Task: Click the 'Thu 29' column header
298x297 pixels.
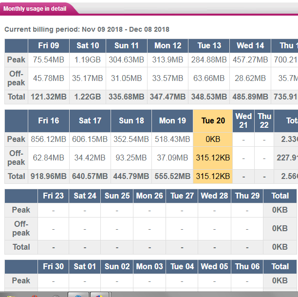Action: [x=247, y=196]
